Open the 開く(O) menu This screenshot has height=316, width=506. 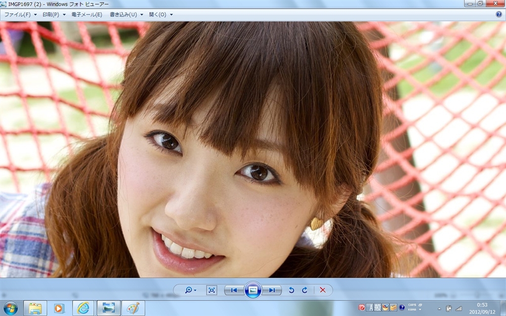pyautogui.click(x=161, y=14)
